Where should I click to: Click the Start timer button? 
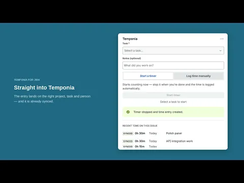tap(173, 95)
